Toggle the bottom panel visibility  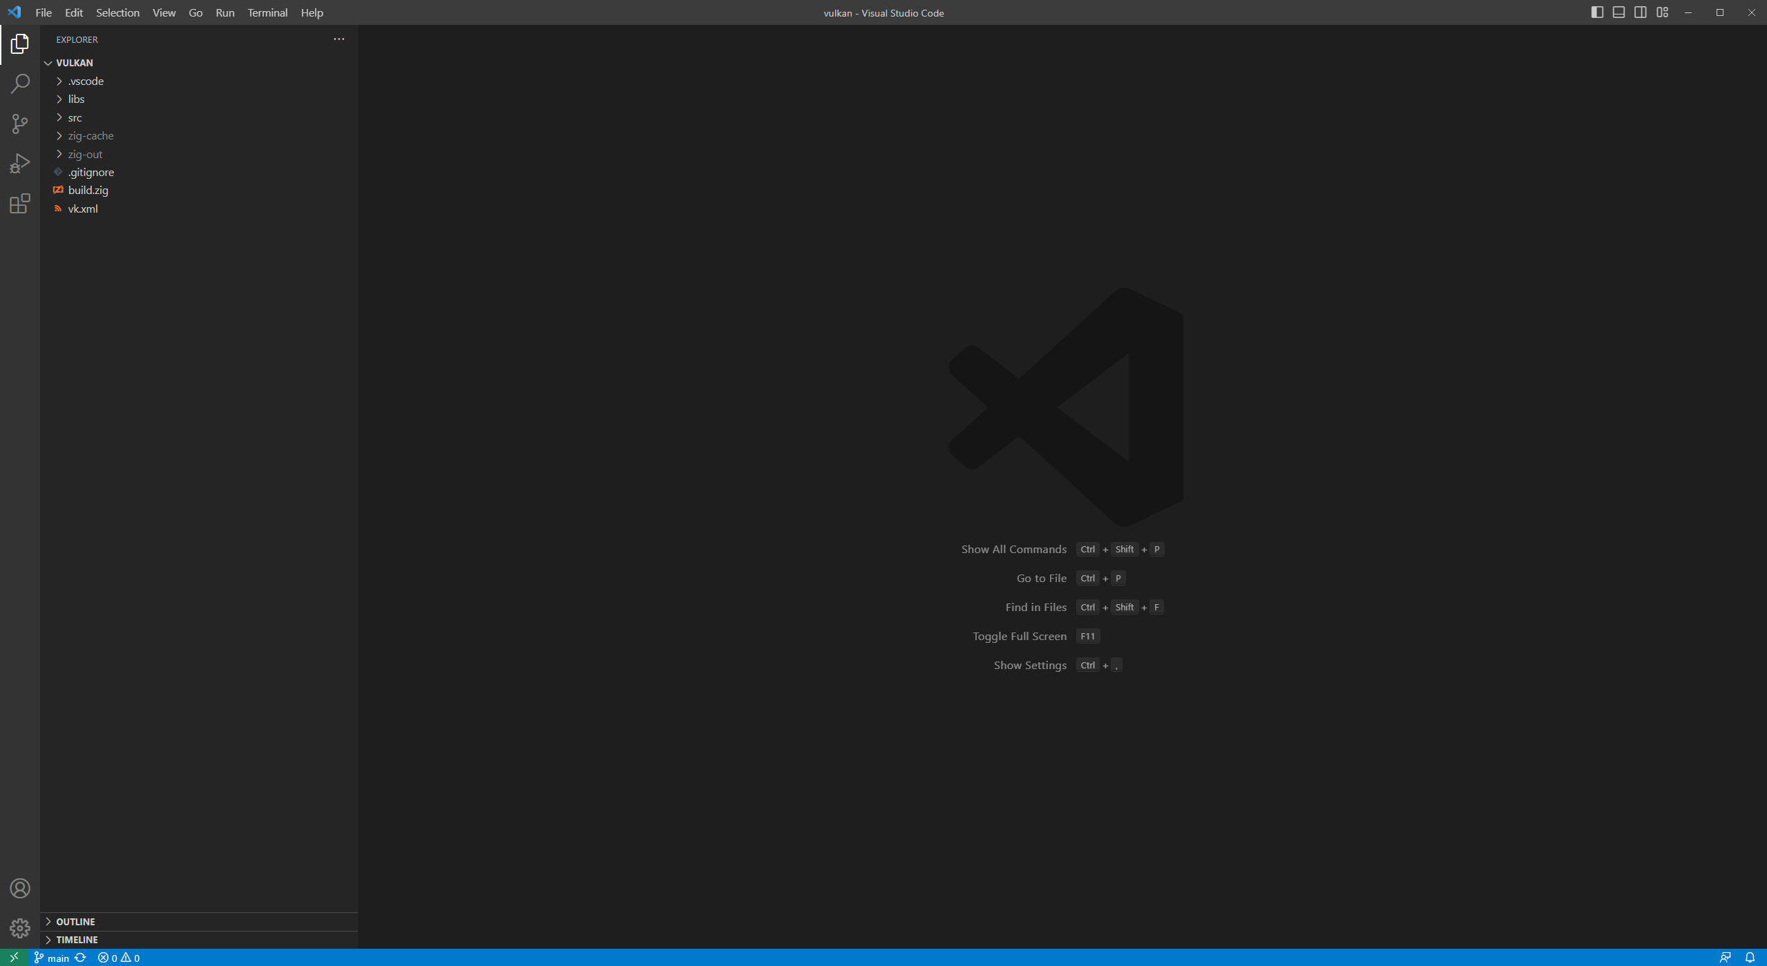(x=1618, y=12)
